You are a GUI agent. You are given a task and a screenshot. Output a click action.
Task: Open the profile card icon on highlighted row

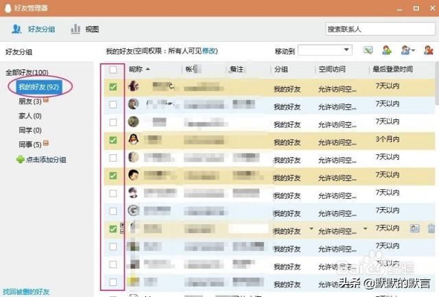[x=414, y=228]
